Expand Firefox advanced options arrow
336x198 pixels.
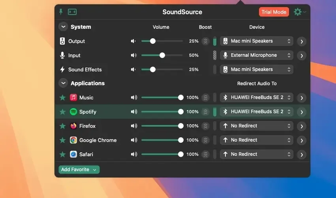coord(302,126)
